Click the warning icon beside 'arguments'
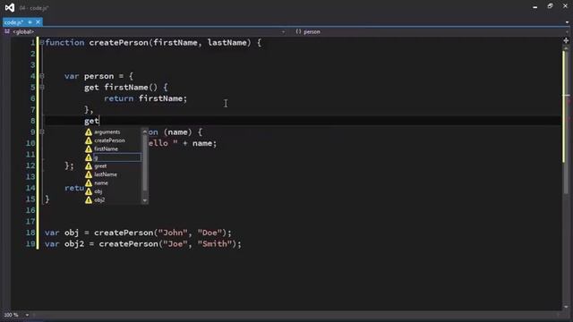 (89, 132)
